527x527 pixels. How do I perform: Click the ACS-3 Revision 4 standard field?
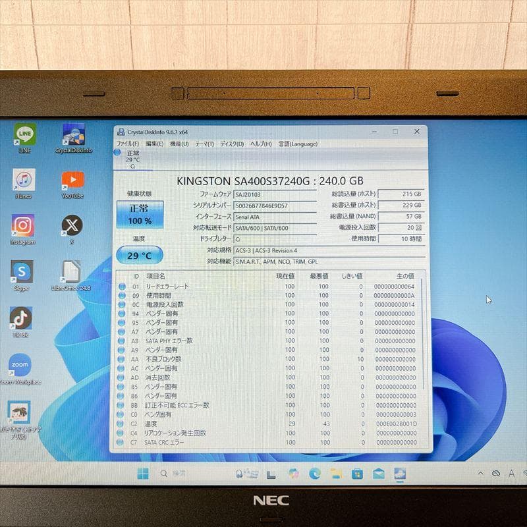click(x=329, y=251)
